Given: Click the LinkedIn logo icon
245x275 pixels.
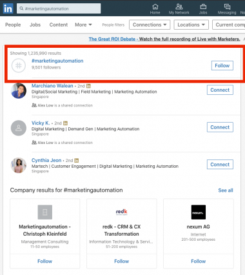Looking at the screenshot, I should point(8,8).
